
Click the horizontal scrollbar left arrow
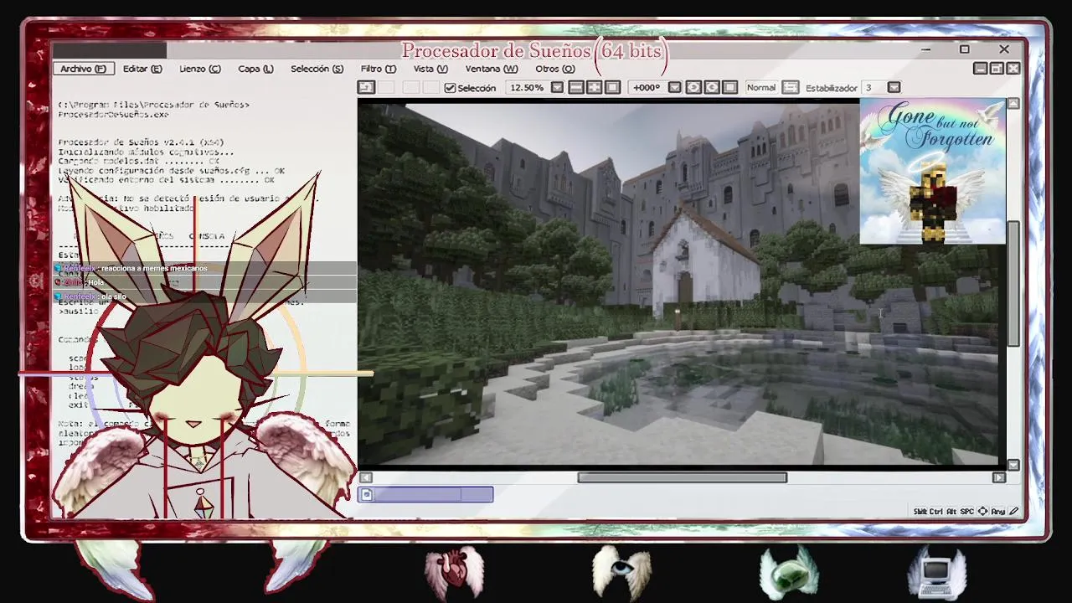coord(364,477)
